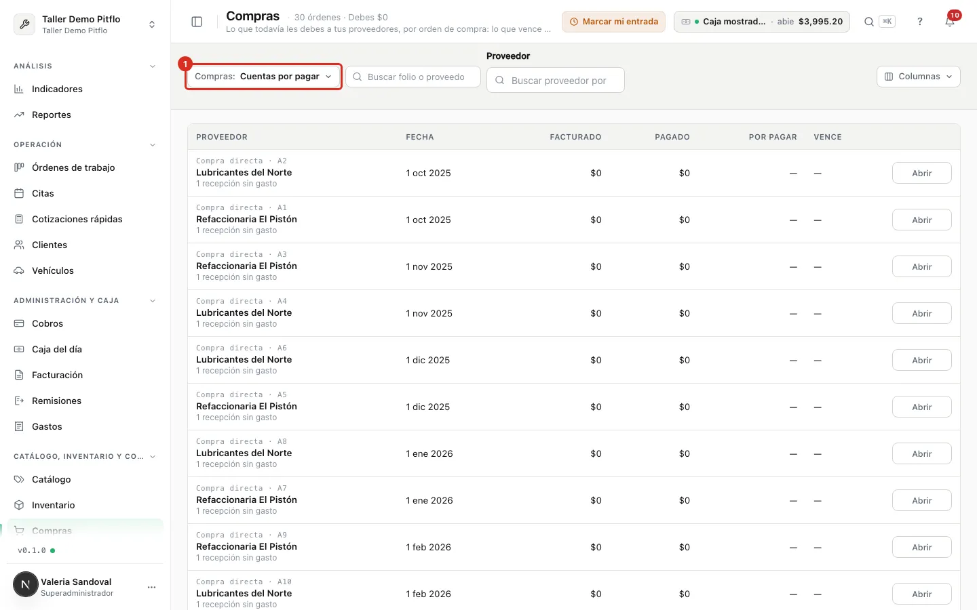Click the Valeria Sandoval avatar
The height and width of the screenshot is (610, 977).
click(x=26, y=584)
